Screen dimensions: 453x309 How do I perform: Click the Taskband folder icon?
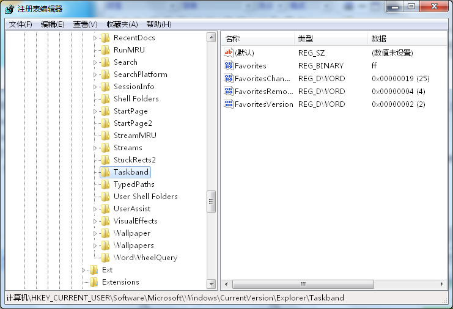tap(105, 172)
